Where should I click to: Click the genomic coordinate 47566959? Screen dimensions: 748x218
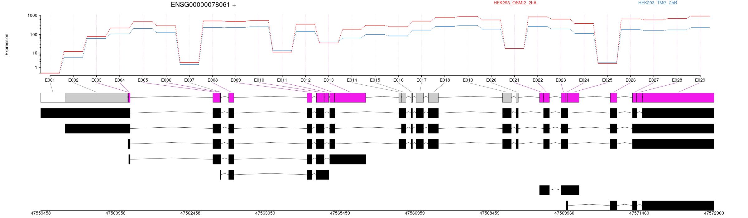click(x=415, y=213)
